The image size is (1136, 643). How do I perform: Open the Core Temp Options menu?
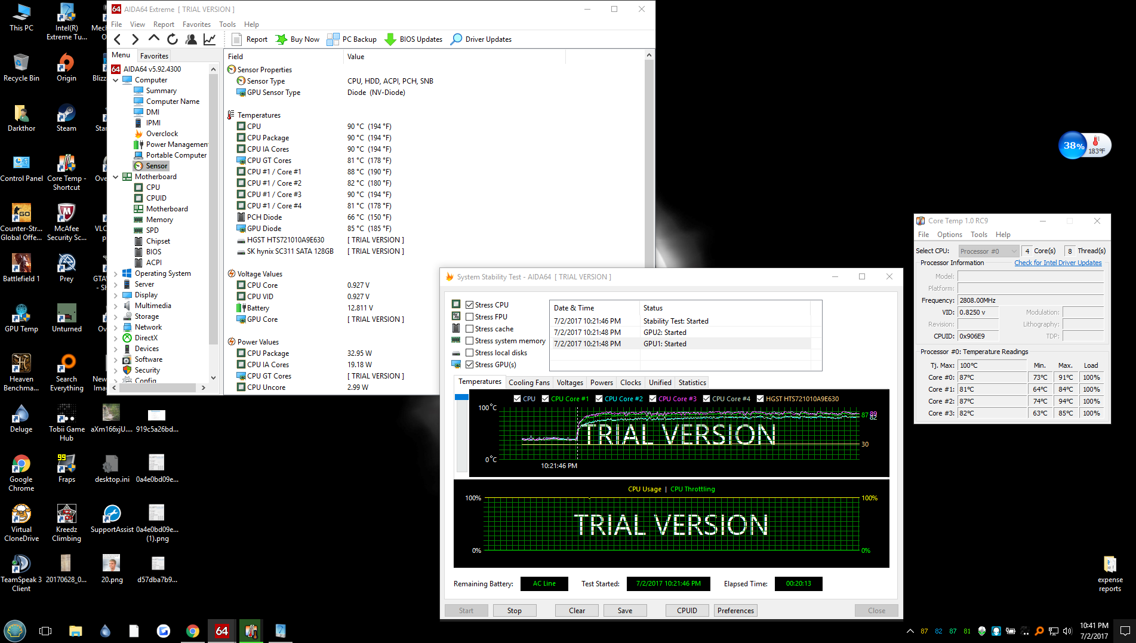pos(949,235)
